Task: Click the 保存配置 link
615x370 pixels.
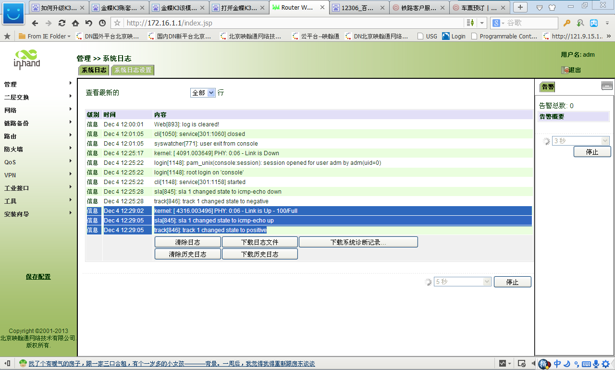Action: click(38, 277)
